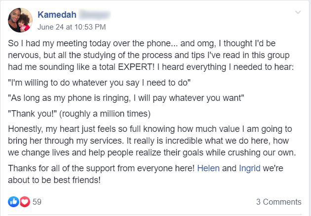
Task: Click the opening paragraph about the phone meeting
Action: (151, 55)
